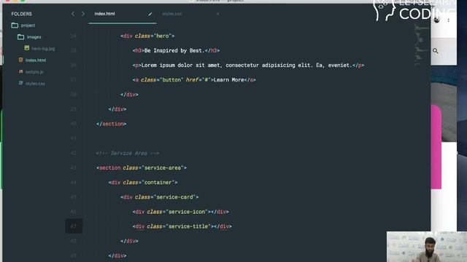This screenshot has width=467, height=262.
Task: Click the class="service-icon" div line
Action: (x=181, y=212)
